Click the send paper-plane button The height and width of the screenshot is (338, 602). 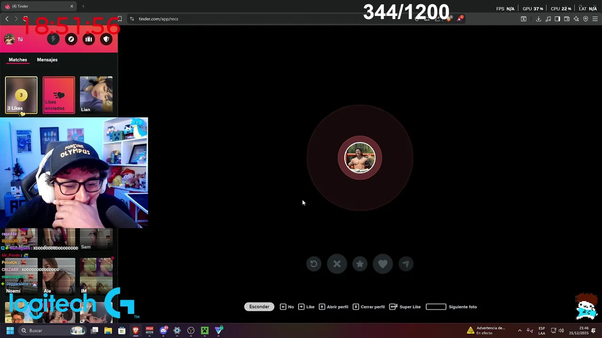406,264
